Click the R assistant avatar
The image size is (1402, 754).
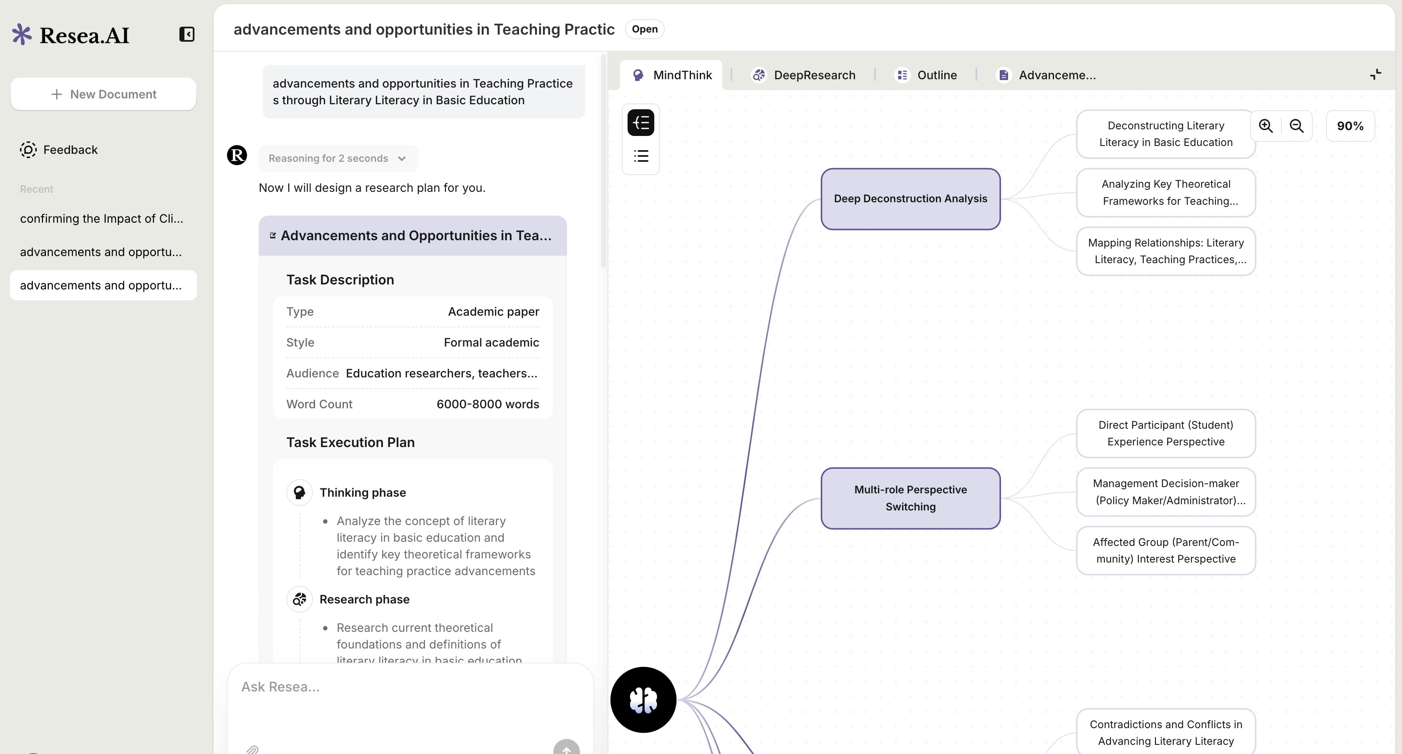click(237, 156)
